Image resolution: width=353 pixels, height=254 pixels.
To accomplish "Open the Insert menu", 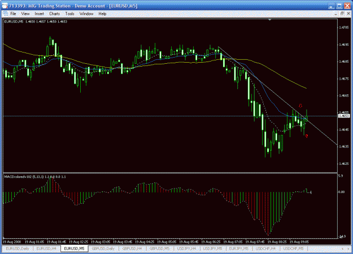I will pyautogui.click(x=39, y=14).
